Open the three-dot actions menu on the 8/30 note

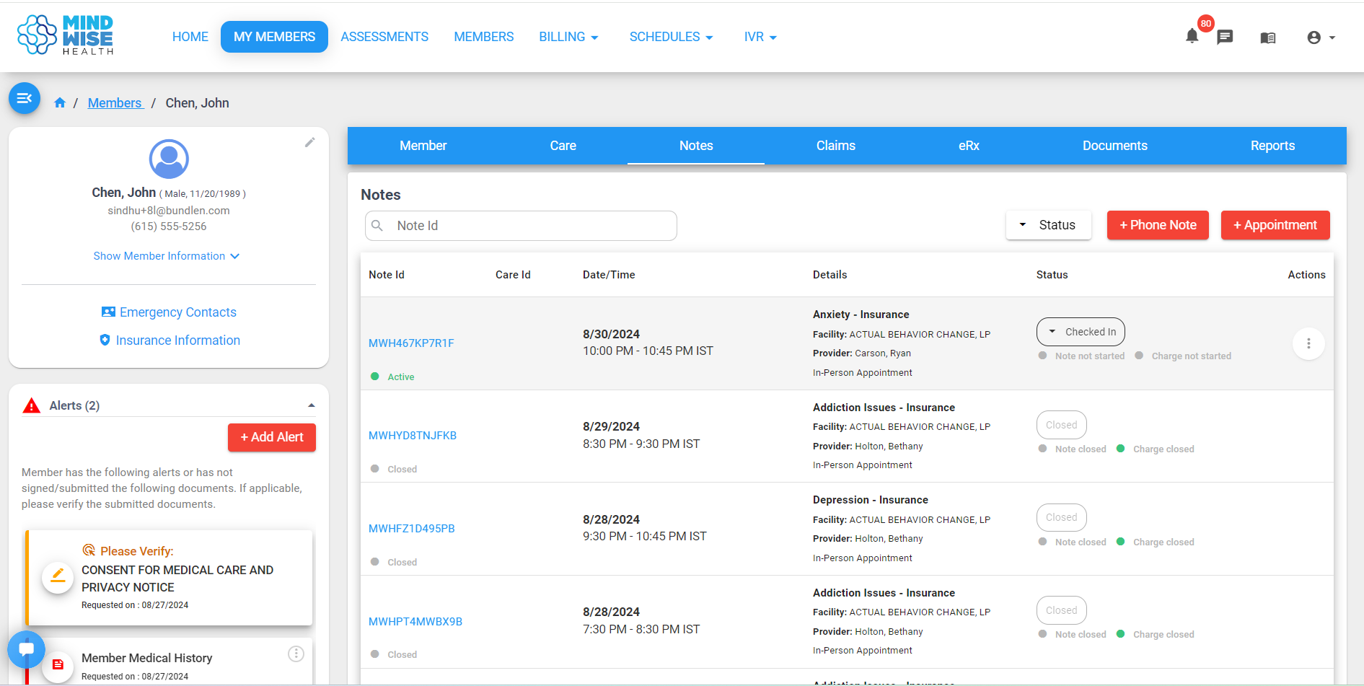pos(1308,343)
